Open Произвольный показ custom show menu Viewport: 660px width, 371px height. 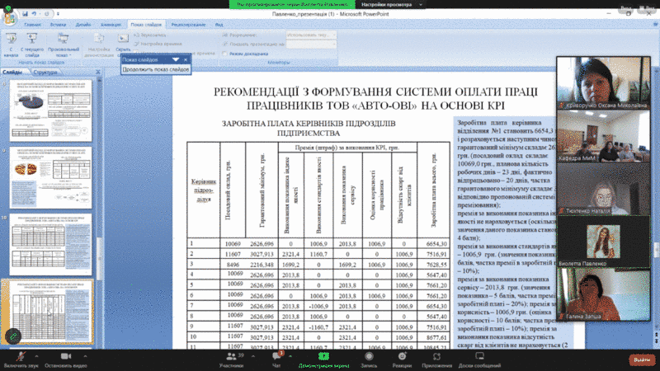pyautogui.click(x=64, y=45)
